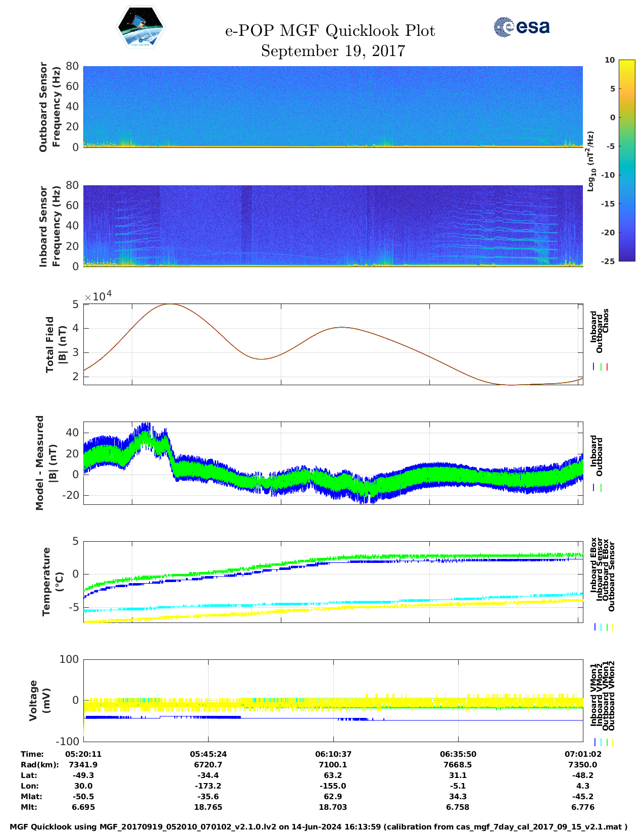Screen dimensions: 644x833
Task: Click the Outboard Sensor spectrogram panel
Action: pyautogui.click(x=333, y=107)
